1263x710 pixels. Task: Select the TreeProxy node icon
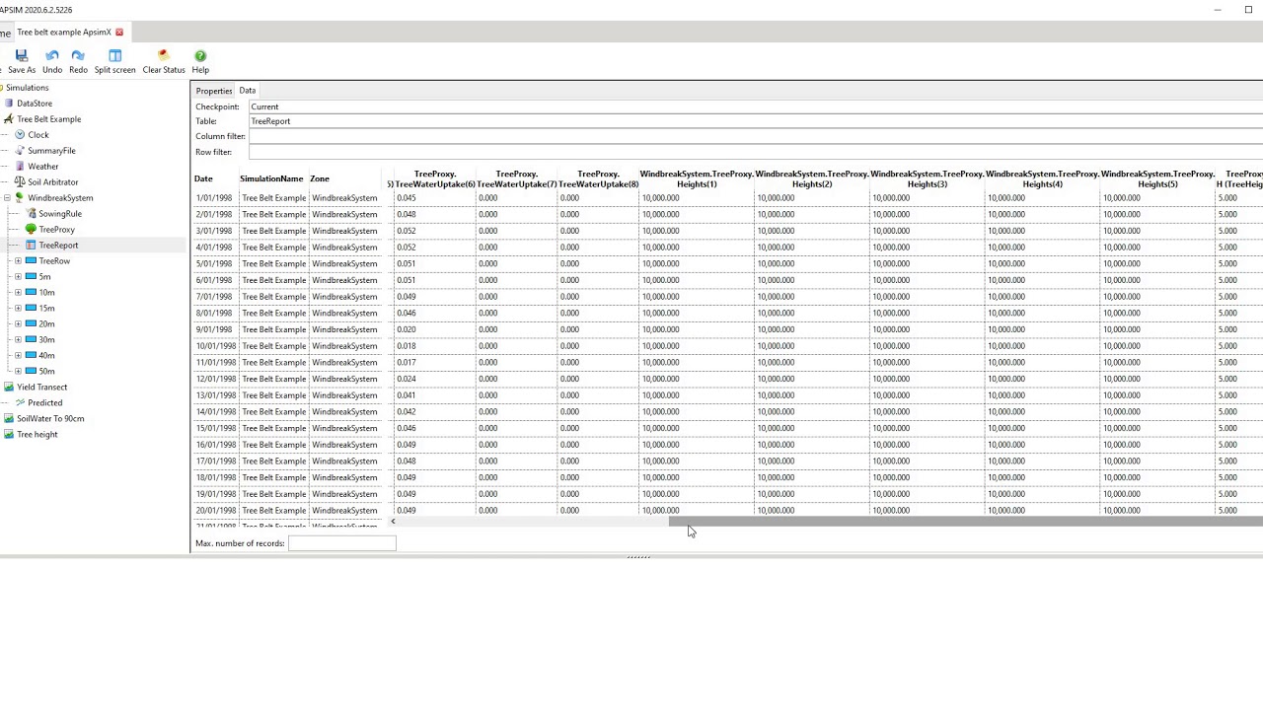coord(31,230)
